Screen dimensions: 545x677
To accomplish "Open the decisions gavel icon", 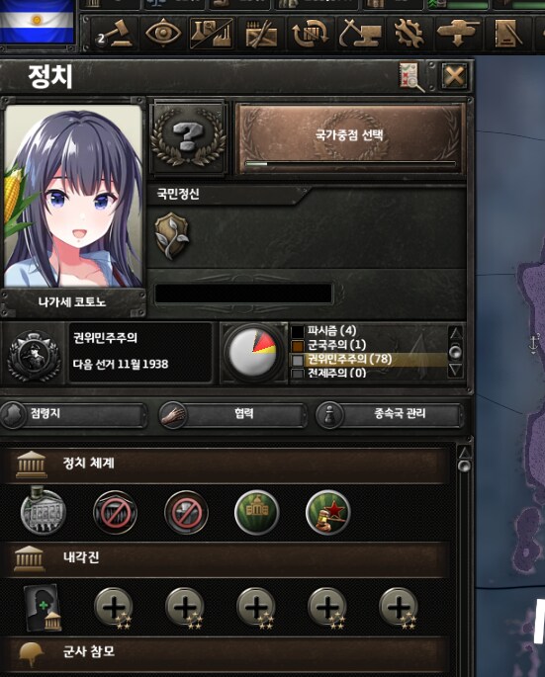I will pos(114,34).
